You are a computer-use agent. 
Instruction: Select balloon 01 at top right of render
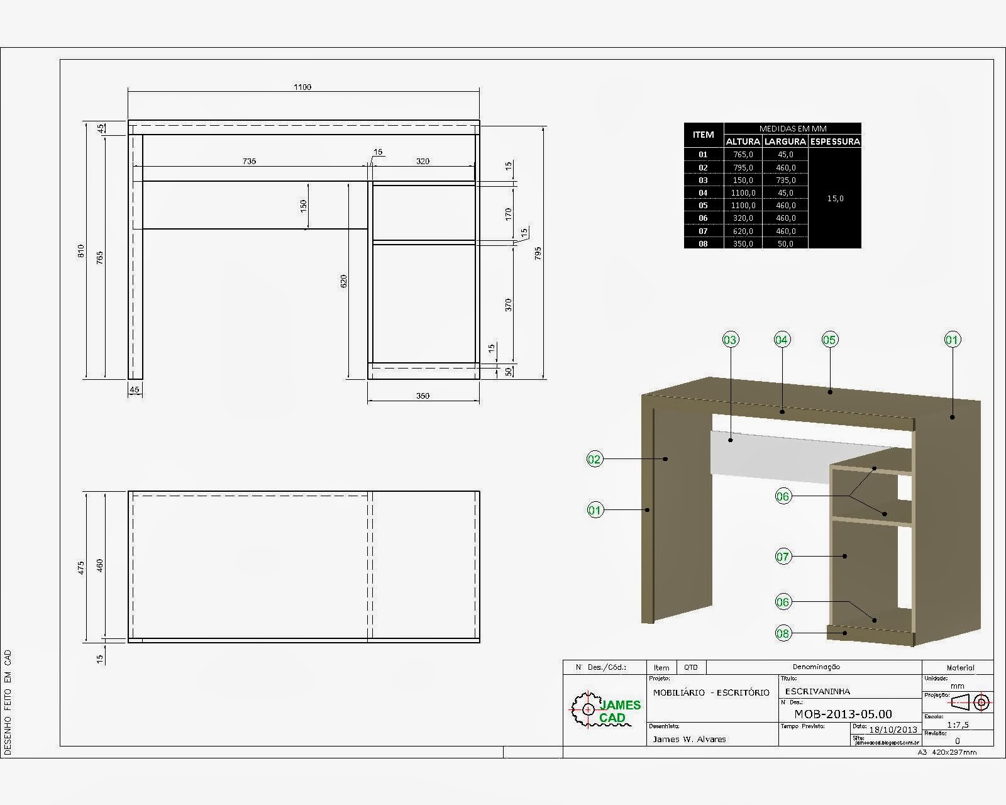tap(952, 340)
